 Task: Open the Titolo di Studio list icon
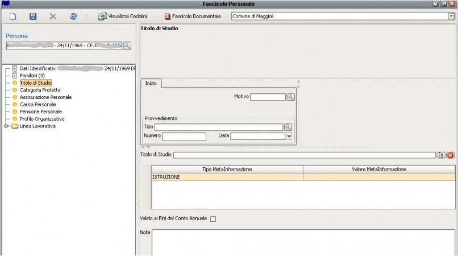(x=441, y=155)
